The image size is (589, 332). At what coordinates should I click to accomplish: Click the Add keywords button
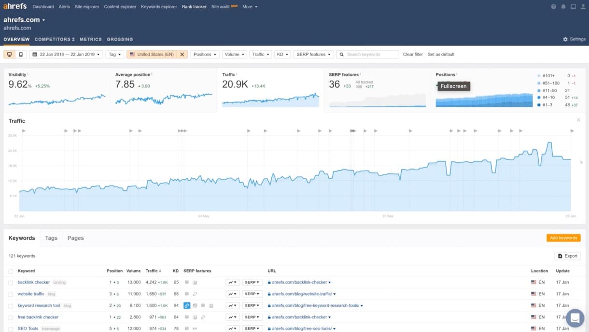(x=563, y=238)
